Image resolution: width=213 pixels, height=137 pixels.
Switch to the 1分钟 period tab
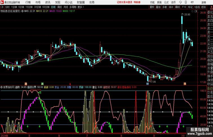[x=14, y=7]
